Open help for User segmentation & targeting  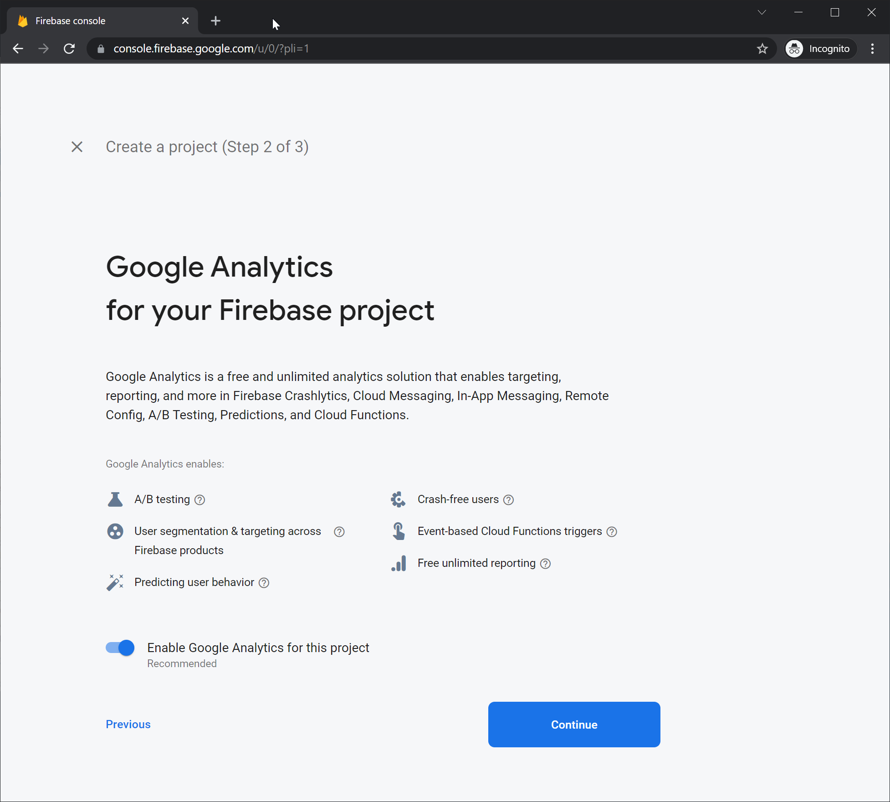coord(339,532)
